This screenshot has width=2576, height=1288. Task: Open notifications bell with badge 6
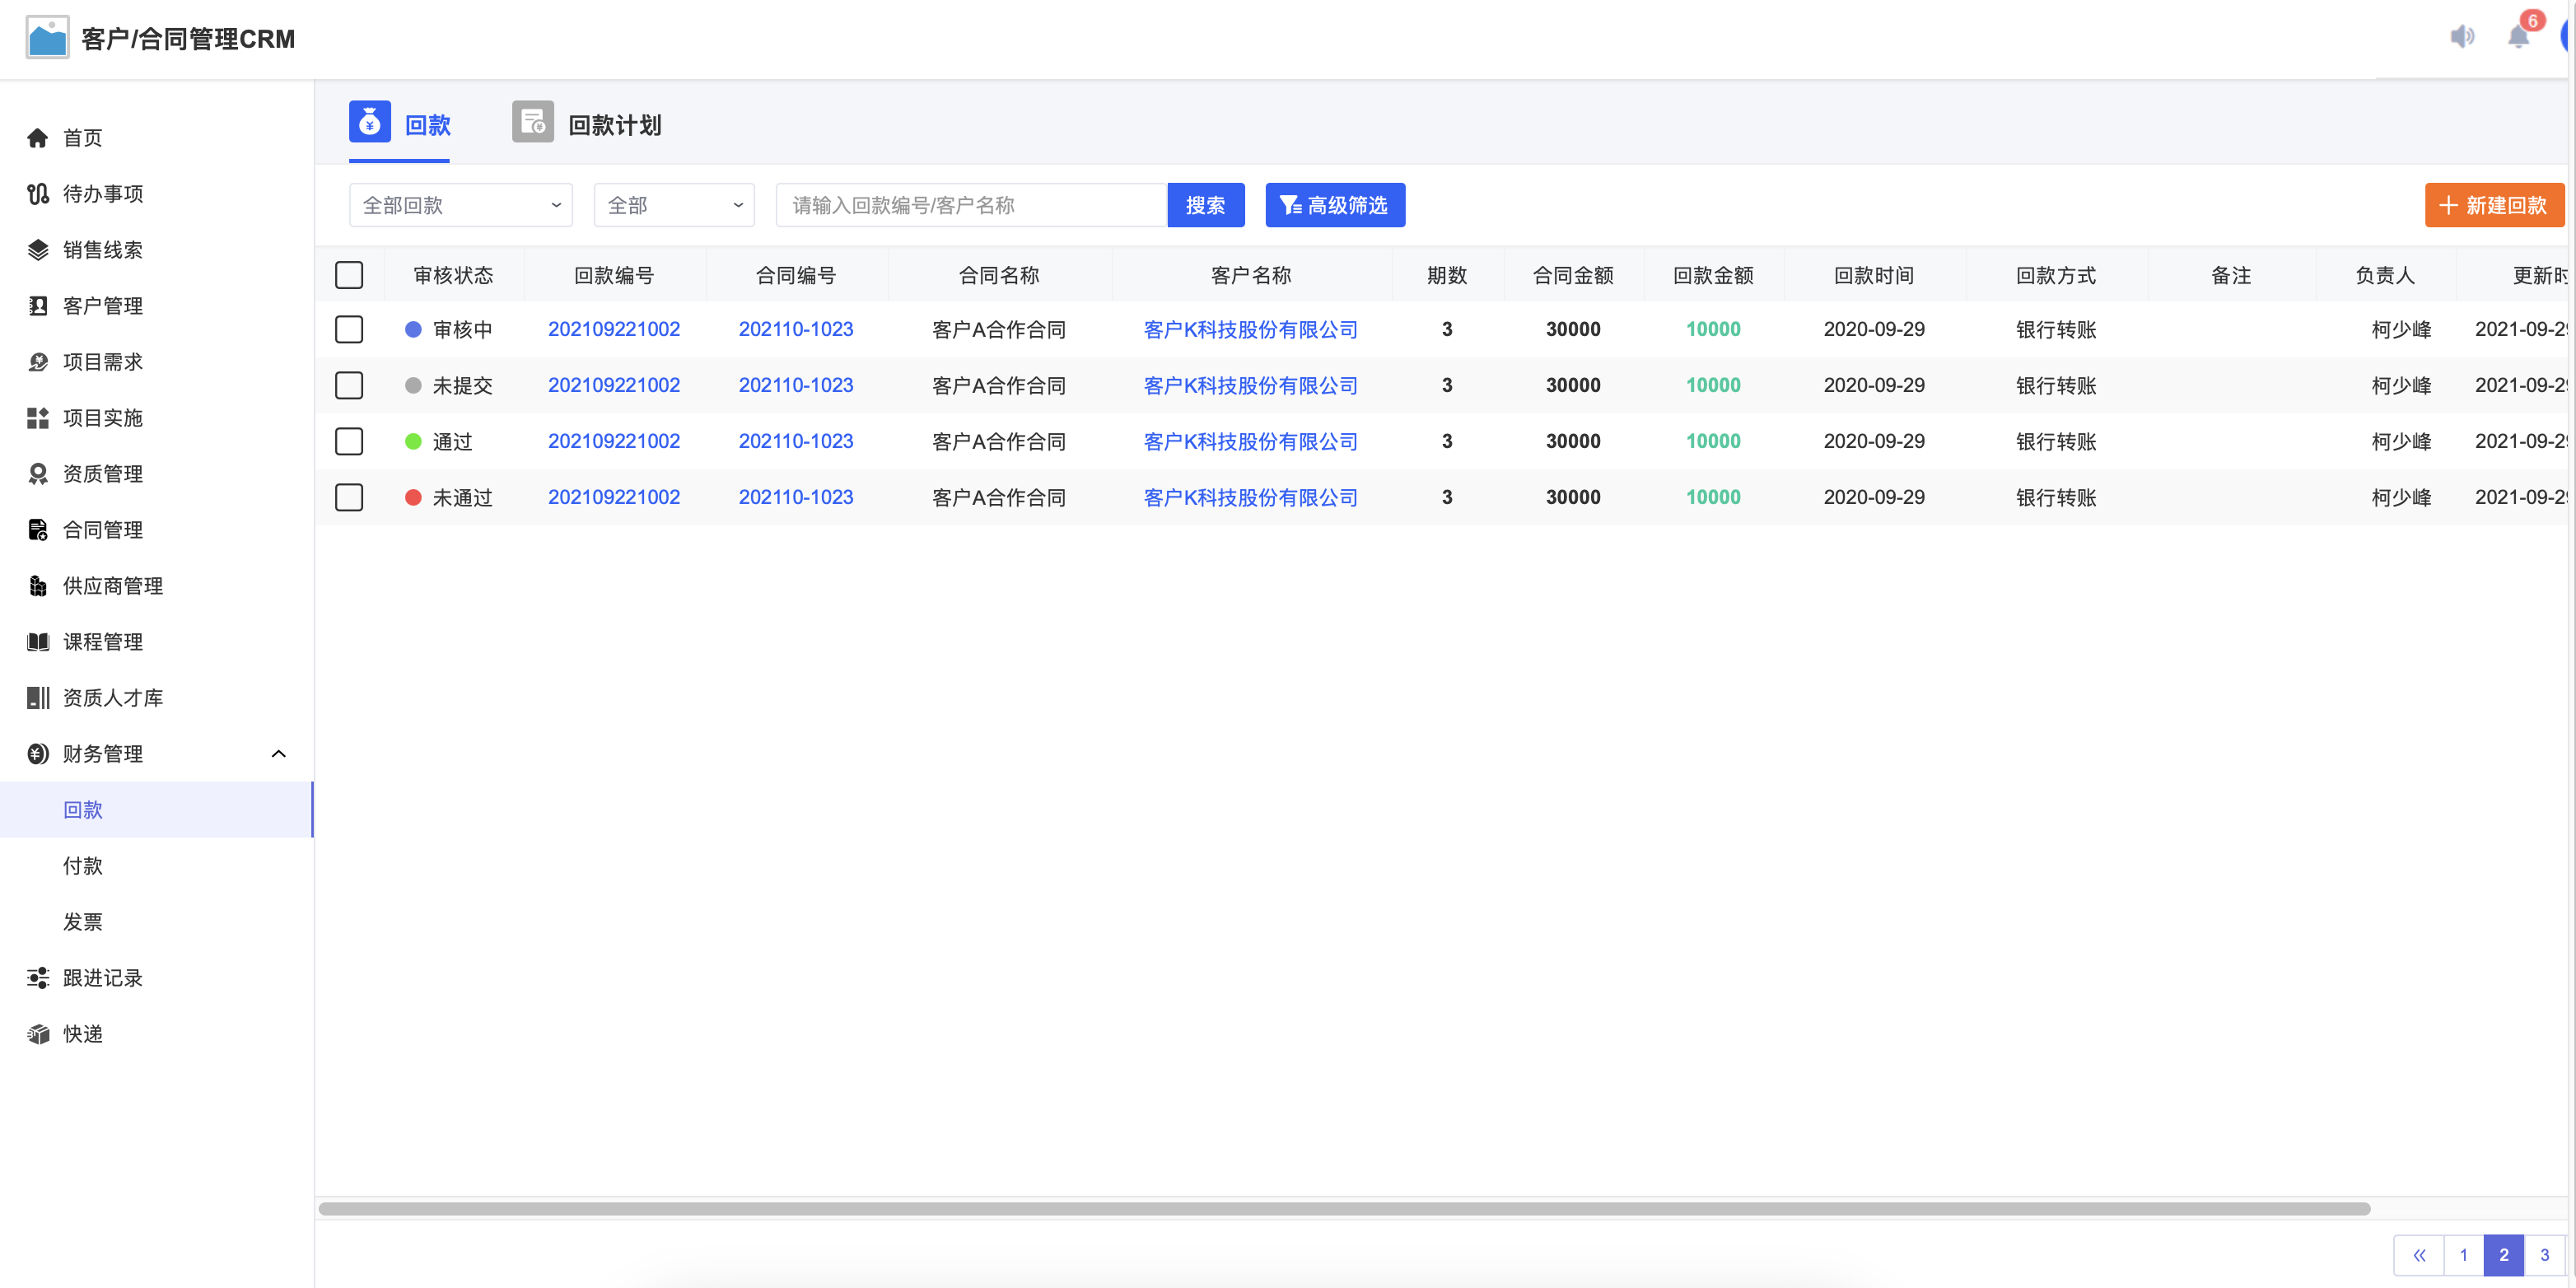[2518, 36]
